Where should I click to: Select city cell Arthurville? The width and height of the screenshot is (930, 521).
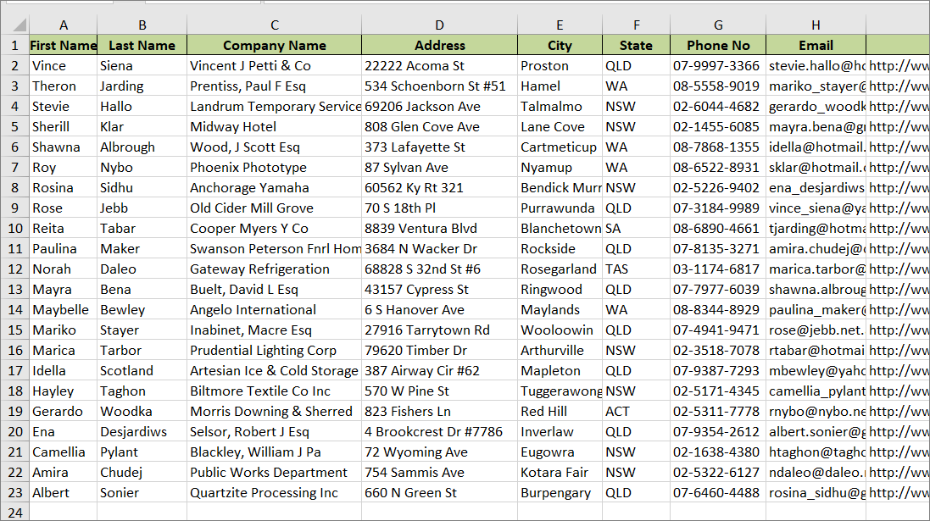(x=560, y=350)
